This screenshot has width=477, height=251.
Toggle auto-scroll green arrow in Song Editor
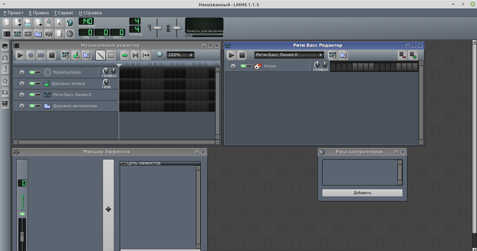124,55
